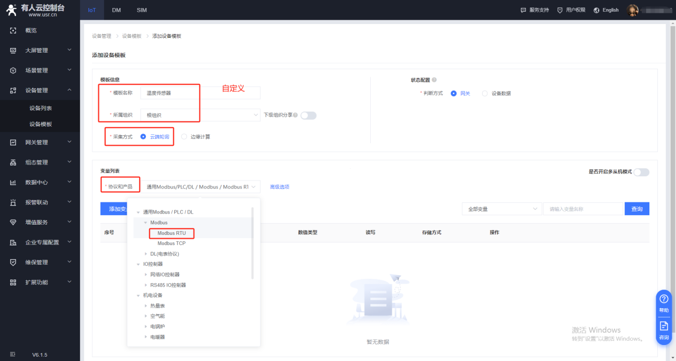The height and width of the screenshot is (361, 676).
Task: Click the 增值服务 diamond icon
Action: [x=13, y=222]
